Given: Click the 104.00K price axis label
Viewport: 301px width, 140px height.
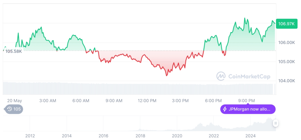Looking at the screenshot, I should (286, 81).
